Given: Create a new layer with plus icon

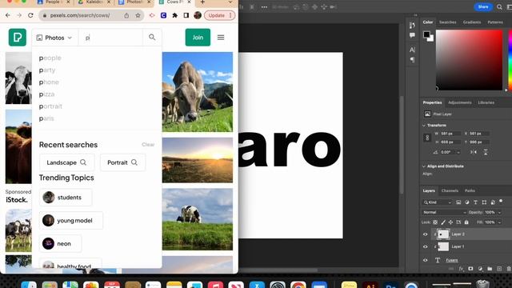Looking at the screenshot, I should tap(499, 269).
